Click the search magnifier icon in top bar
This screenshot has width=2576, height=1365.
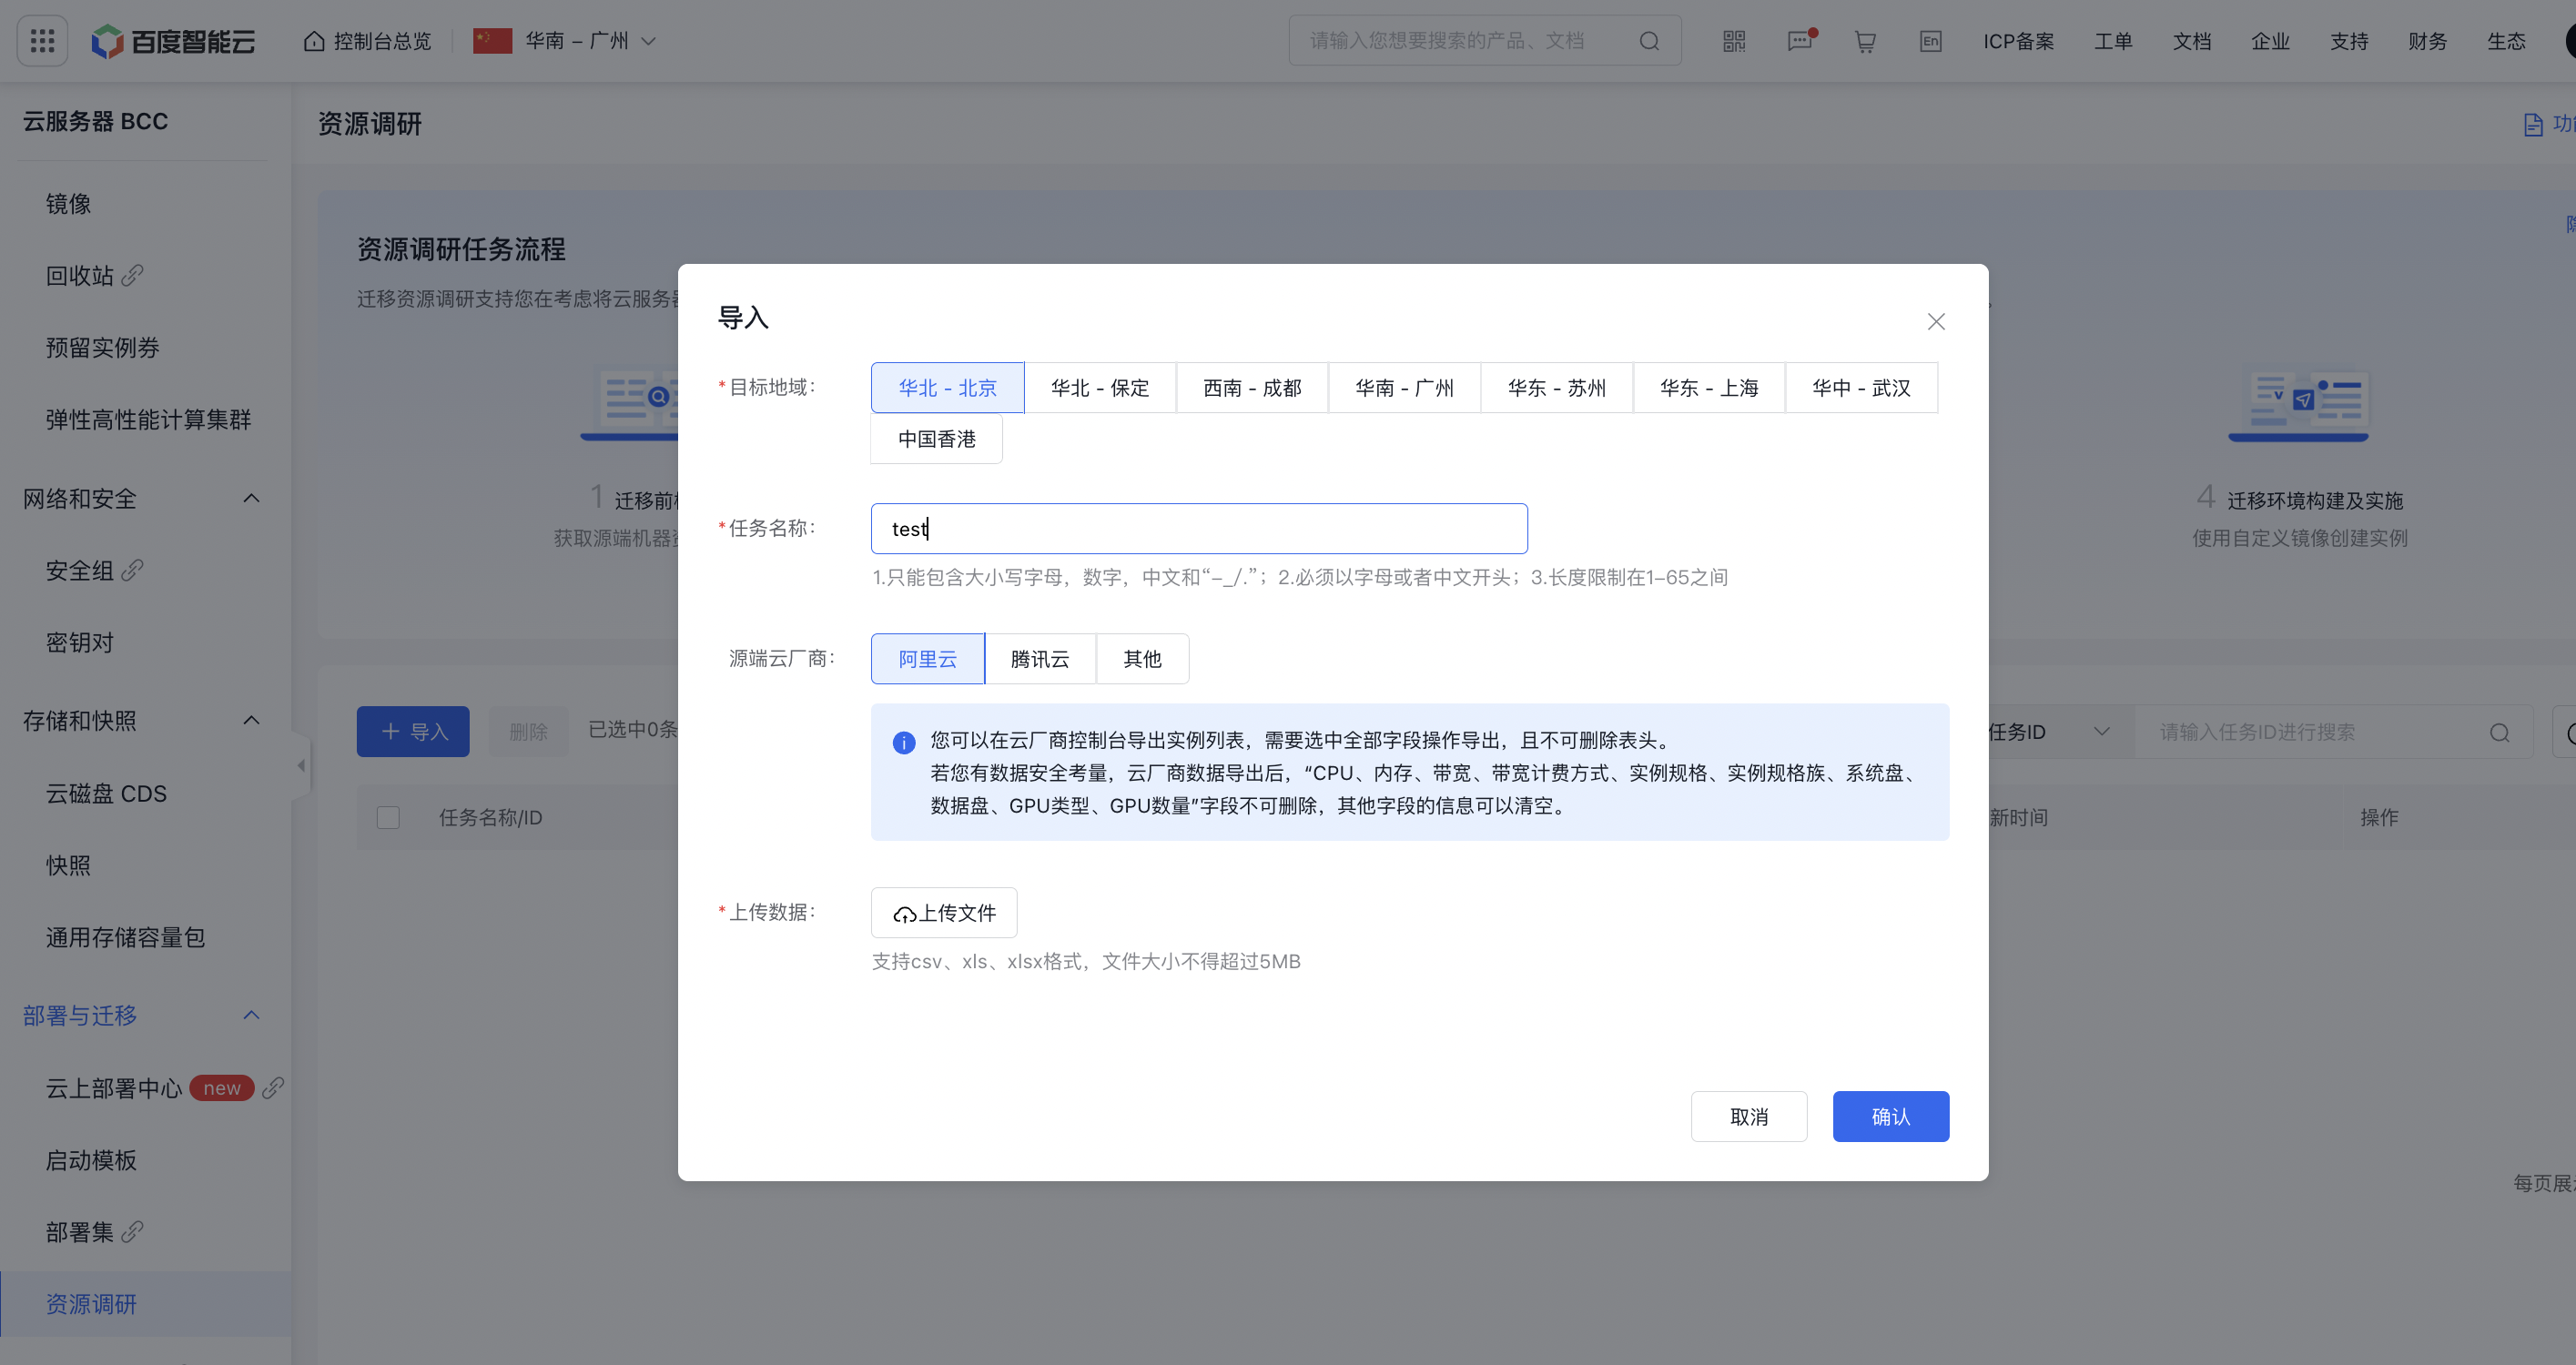pos(1649,41)
